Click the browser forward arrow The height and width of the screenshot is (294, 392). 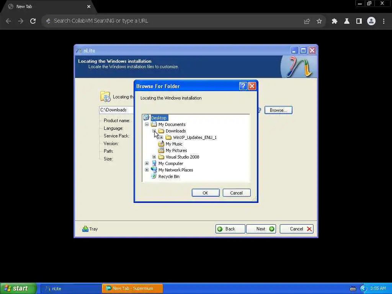tap(21, 21)
